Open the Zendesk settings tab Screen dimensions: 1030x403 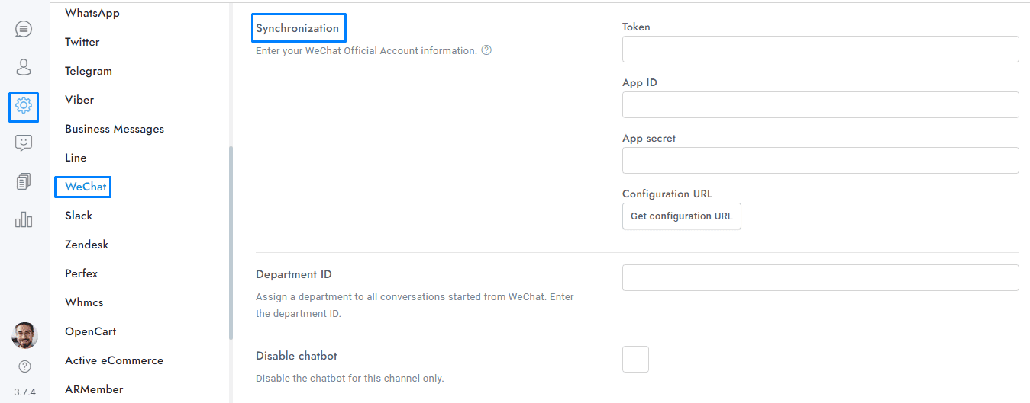pos(87,245)
